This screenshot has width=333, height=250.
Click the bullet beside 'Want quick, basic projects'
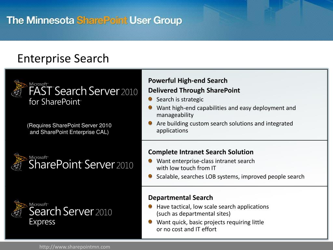150,222
